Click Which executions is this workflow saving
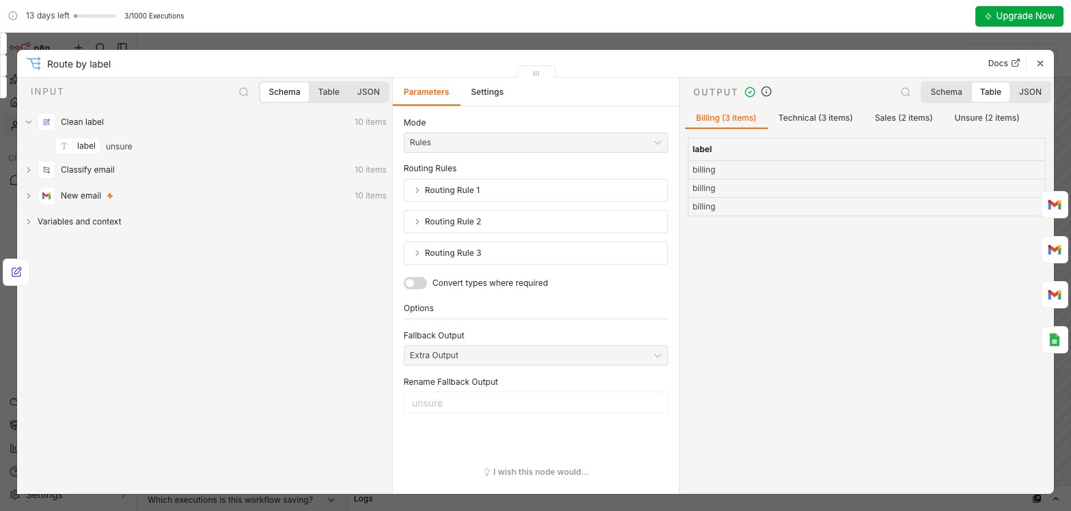 click(230, 500)
